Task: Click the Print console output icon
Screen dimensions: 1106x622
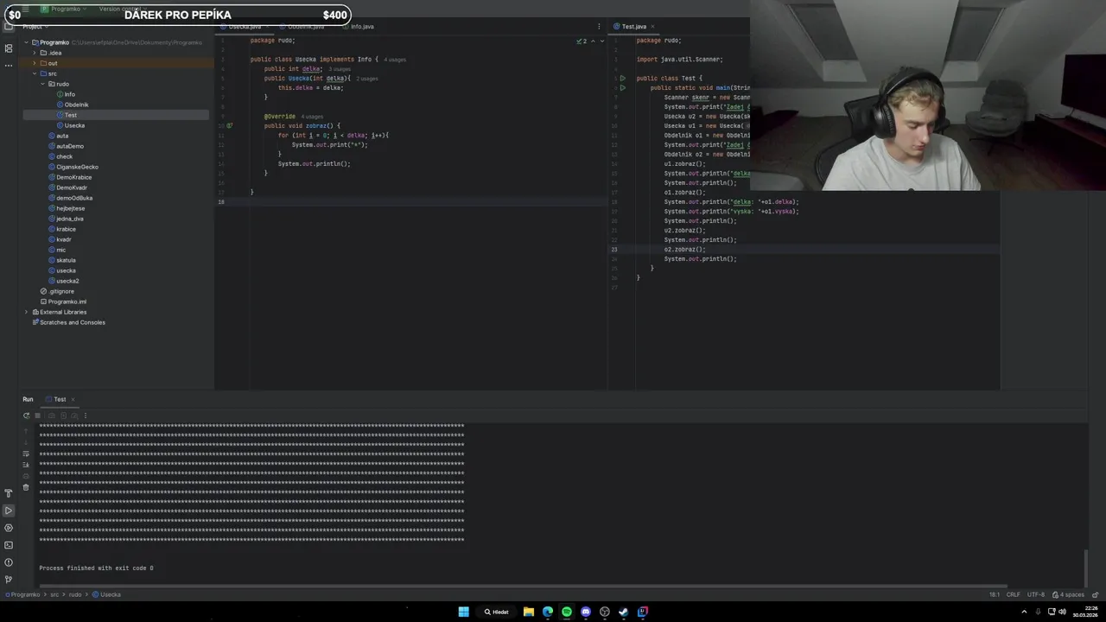Action: [26, 476]
